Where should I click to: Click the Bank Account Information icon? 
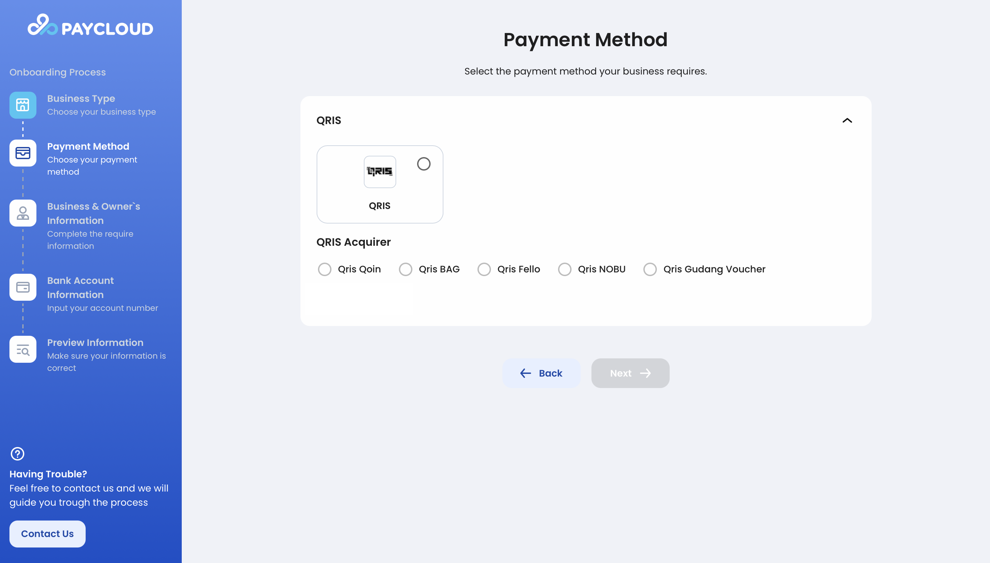coord(23,287)
